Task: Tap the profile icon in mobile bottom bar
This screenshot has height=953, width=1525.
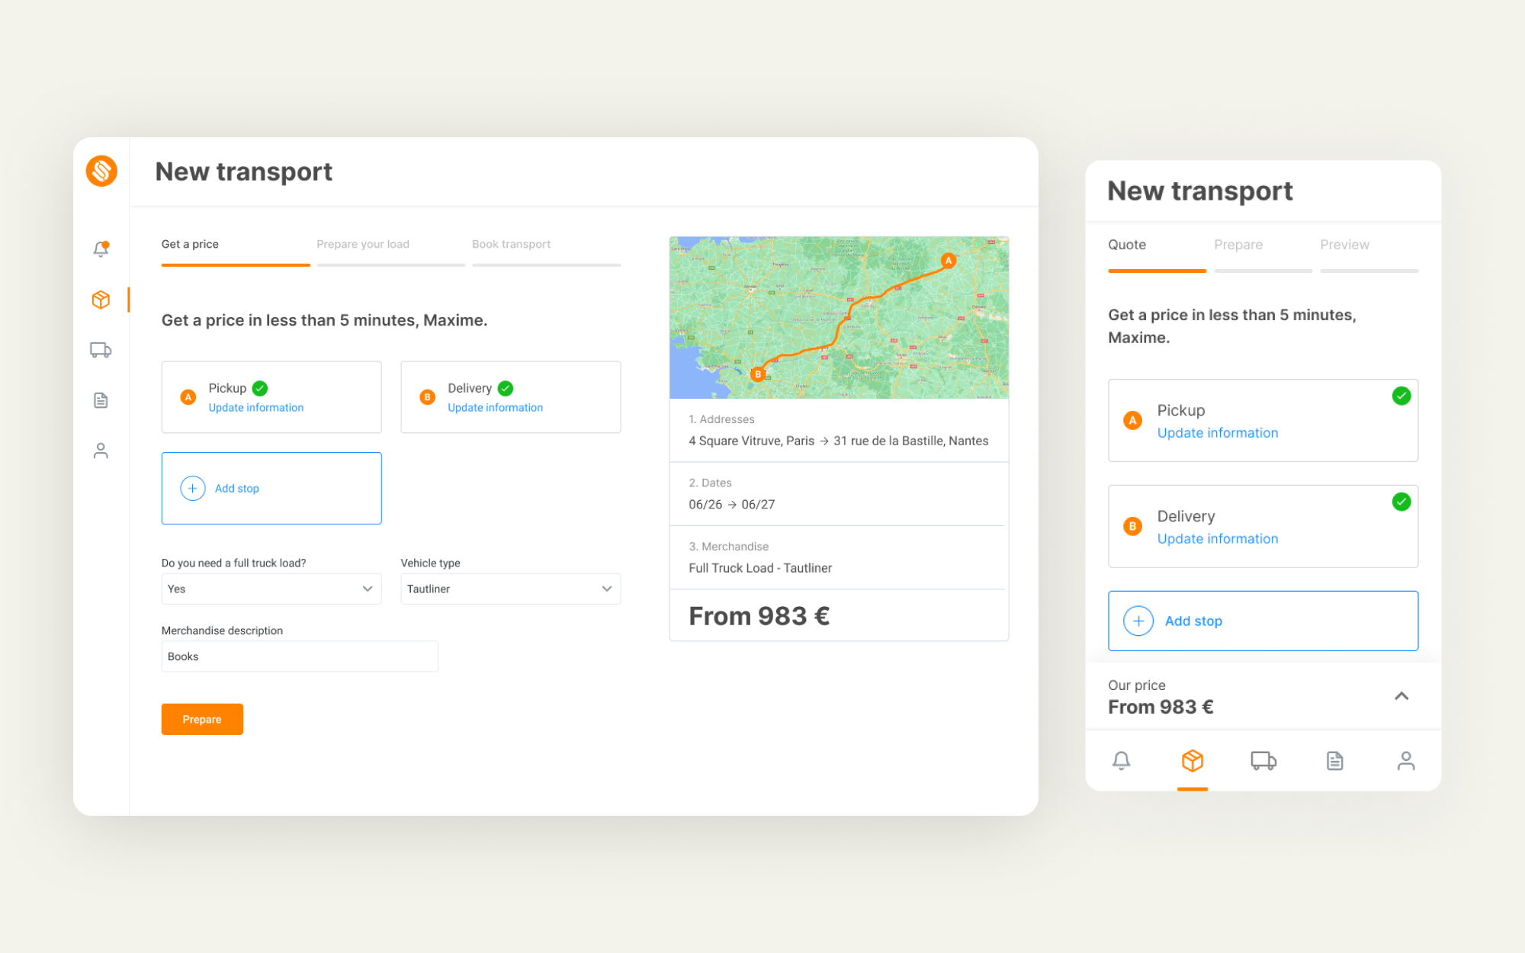Action: point(1406,760)
